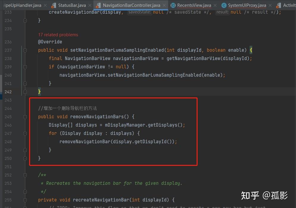296x208 pixels.
Task: Click line number 255 in the gutter
Action: coord(8,200)
